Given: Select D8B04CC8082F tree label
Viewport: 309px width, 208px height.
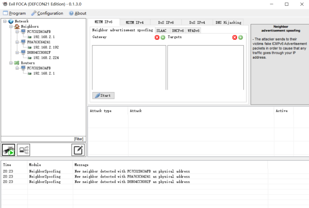Looking at the screenshot, I should tap(39, 52).
